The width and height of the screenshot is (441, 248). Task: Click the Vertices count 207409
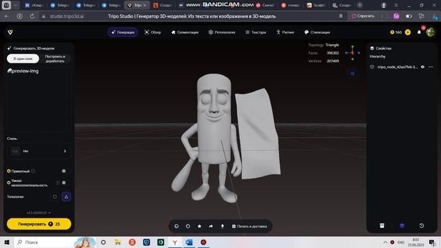tap(333, 61)
